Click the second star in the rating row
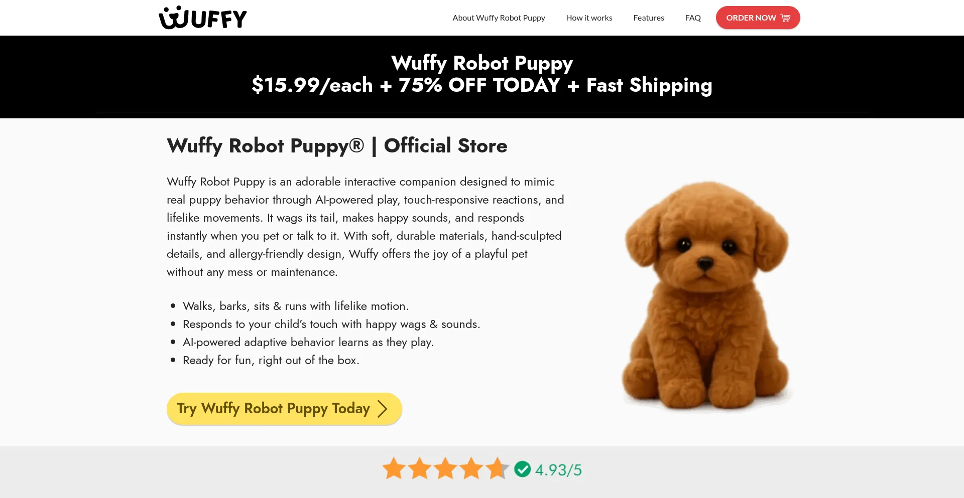The width and height of the screenshot is (964, 498). point(419,468)
